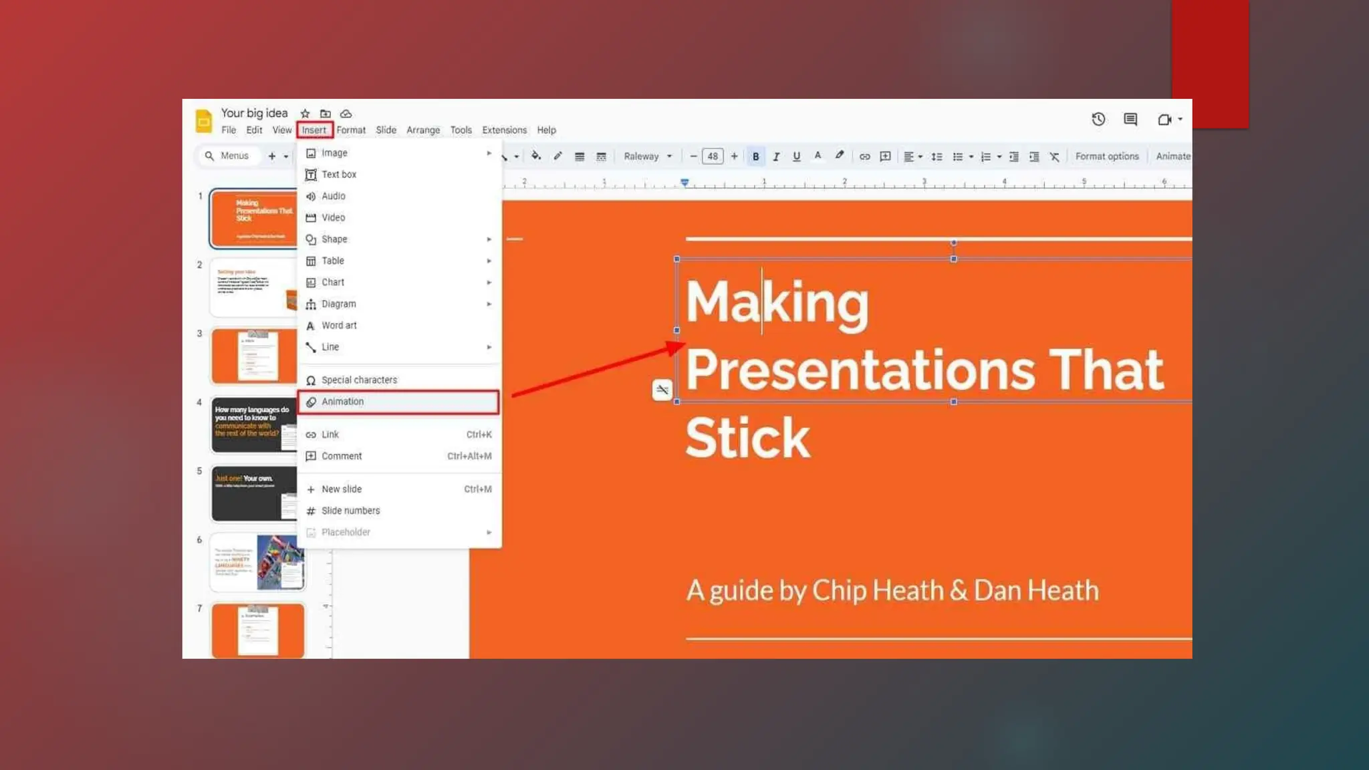The height and width of the screenshot is (770, 1369).
Task: Open the Raleway font dropdown
Action: click(x=647, y=156)
